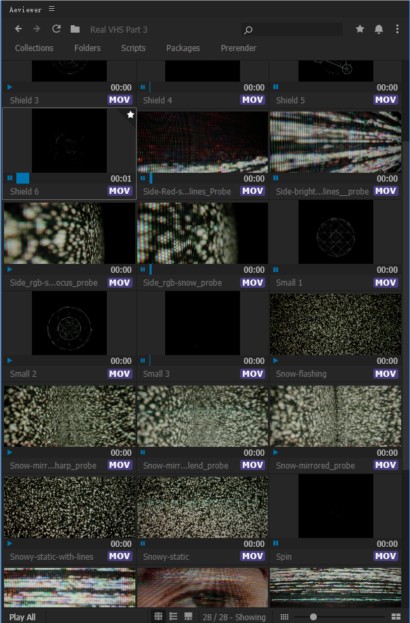This screenshot has width=410, height=623.
Task: Switch to filmstrip view layout
Action: (x=188, y=617)
